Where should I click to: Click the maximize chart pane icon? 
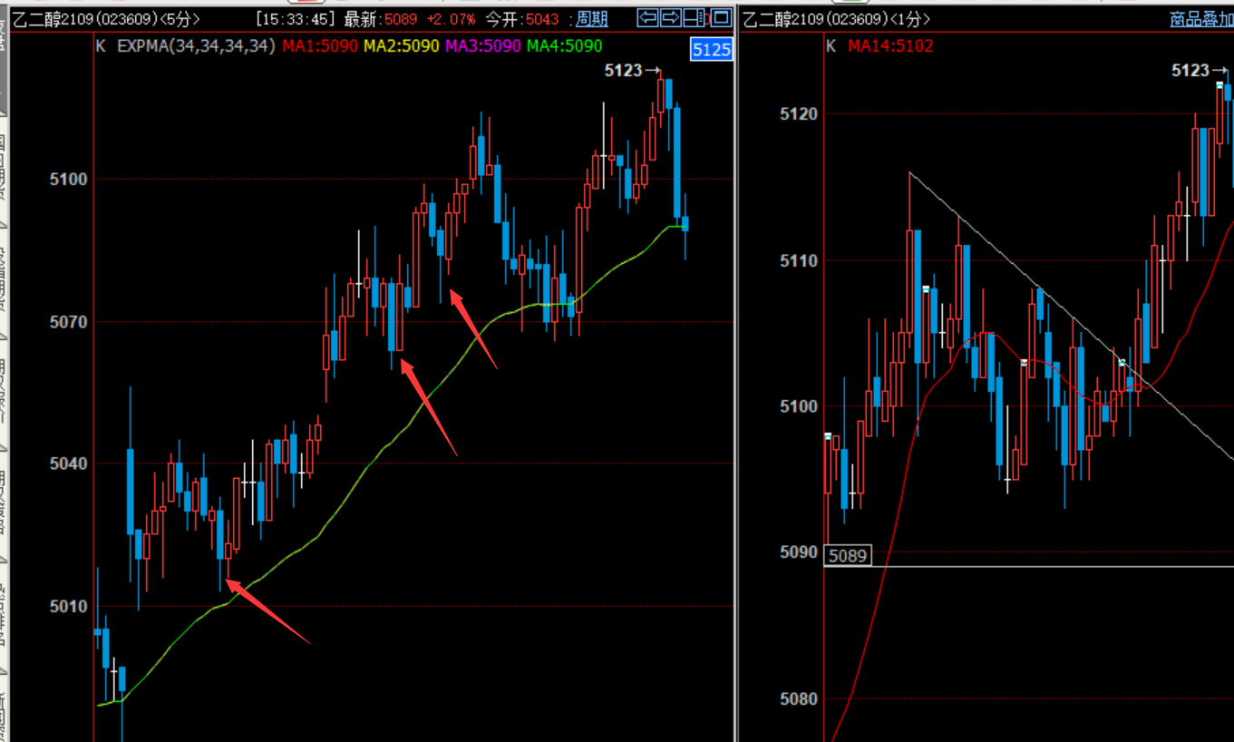[x=720, y=18]
